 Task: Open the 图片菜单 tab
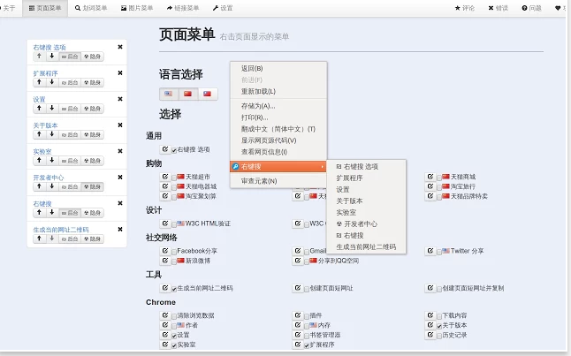(137, 8)
